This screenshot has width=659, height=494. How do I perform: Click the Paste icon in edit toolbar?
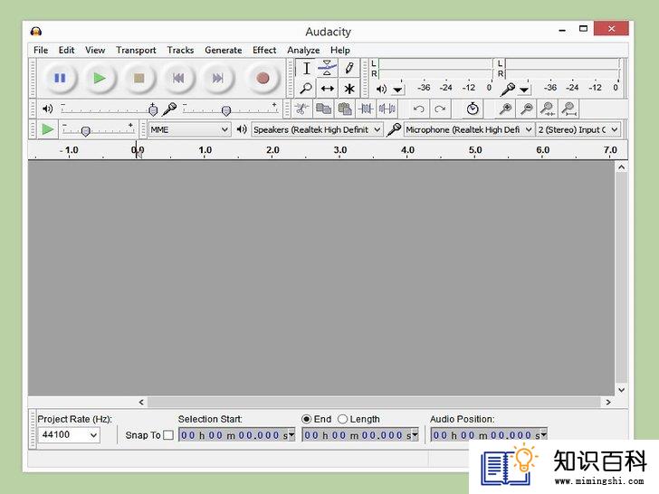coord(345,109)
